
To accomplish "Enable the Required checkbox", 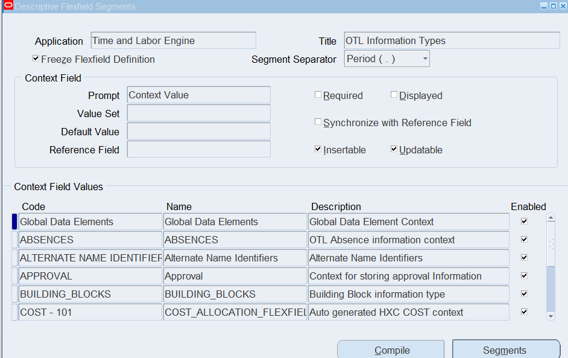I will (x=318, y=95).
